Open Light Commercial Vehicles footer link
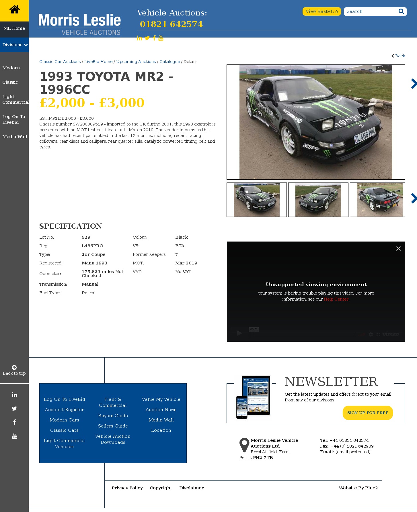The image size is (417, 512). pos(64,444)
